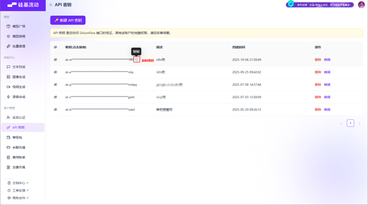Delete the key created 2025-05-20
This screenshot has height=205, width=368.
coord(318,109)
